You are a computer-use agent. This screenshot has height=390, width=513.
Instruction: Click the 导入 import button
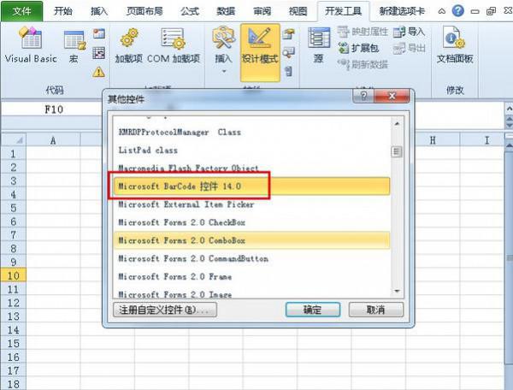(410, 32)
